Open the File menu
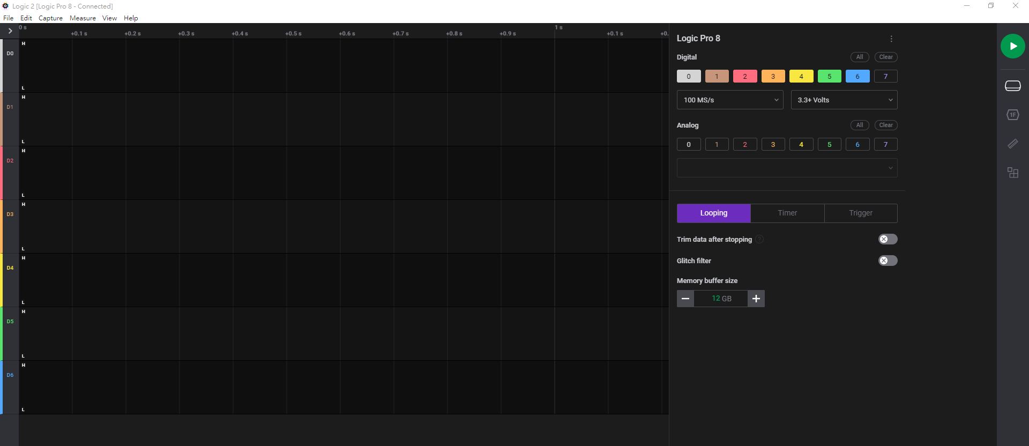Image resolution: width=1029 pixels, height=446 pixels. (9, 18)
